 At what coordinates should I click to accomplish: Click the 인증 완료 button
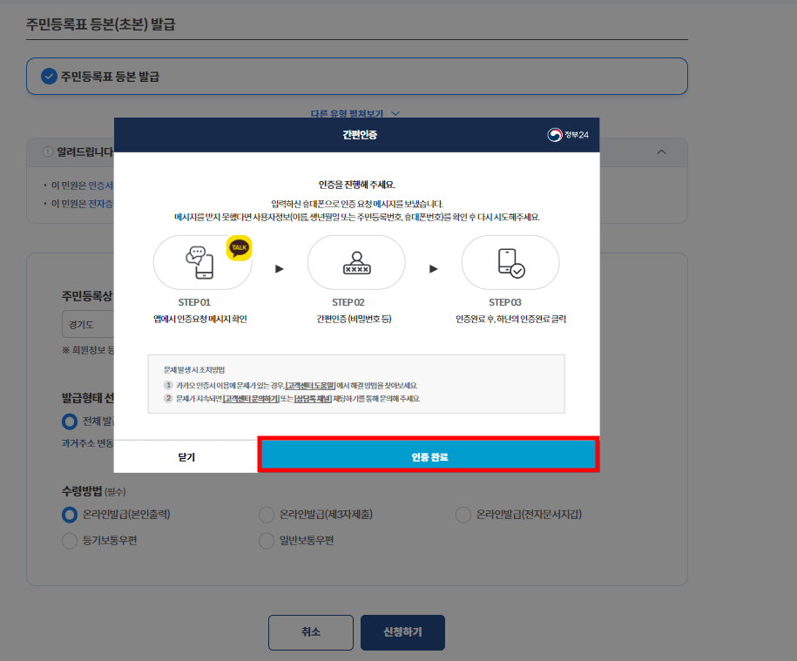(x=428, y=455)
